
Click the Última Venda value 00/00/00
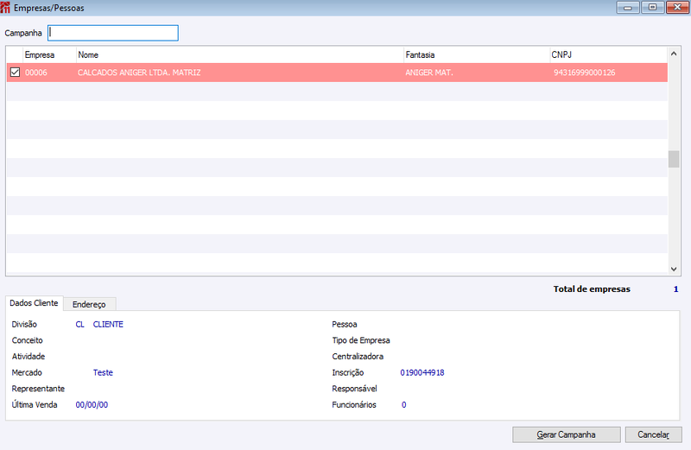point(92,404)
